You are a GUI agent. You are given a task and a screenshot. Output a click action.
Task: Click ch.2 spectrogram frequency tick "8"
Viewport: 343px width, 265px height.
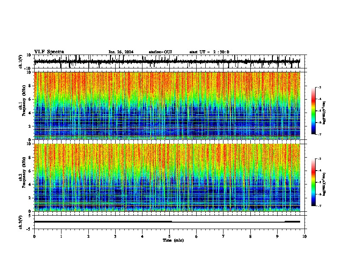coord(30,158)
